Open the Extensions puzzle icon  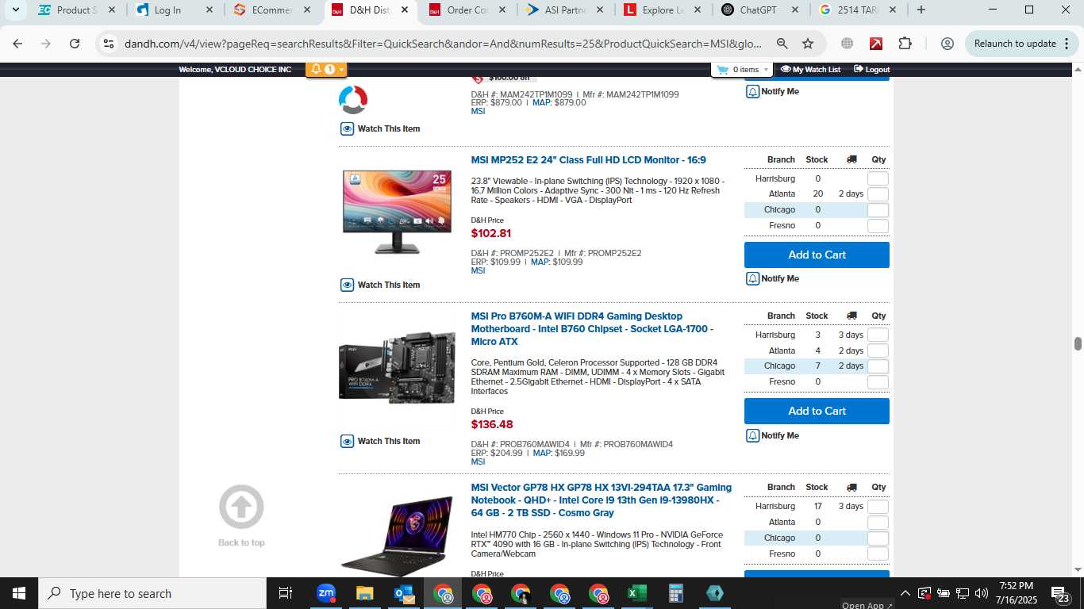pyautogui.click(x=905, y=44)
